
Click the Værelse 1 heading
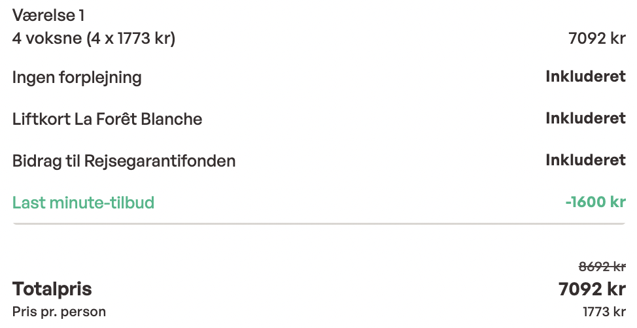click(48, 15)
